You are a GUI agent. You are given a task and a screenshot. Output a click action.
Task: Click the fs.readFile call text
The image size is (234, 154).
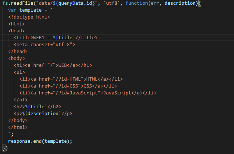tap(18, 3)
